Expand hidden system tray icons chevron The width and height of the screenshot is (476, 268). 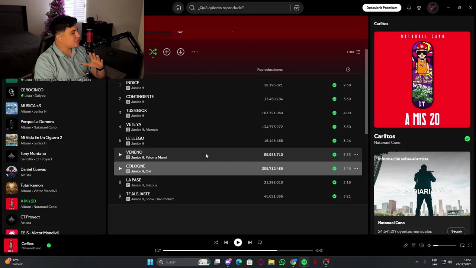click(x=417, y=262)
